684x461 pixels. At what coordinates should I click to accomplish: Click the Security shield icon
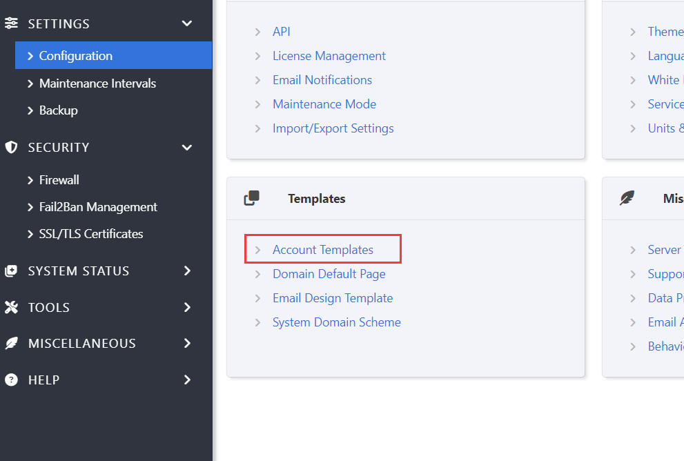[x=11, y=147]
